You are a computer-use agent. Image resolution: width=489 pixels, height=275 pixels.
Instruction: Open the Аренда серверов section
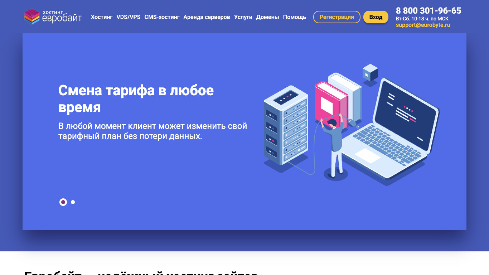pyautogui.click(x=207, y=17)
